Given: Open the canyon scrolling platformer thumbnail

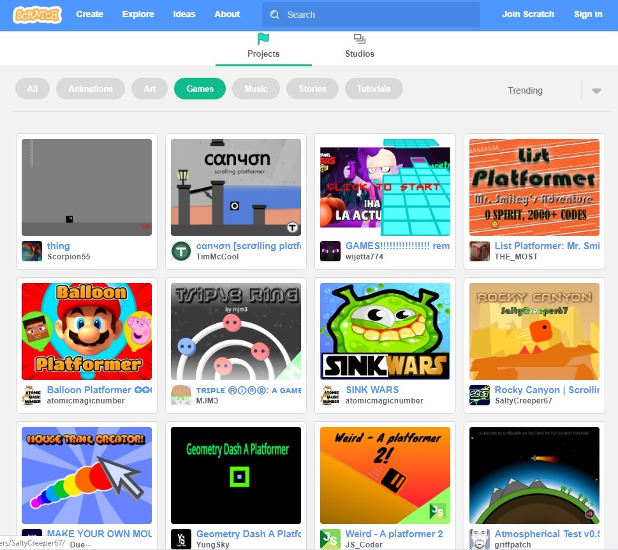Looking at the screenshot, I should tap(236, 187).
